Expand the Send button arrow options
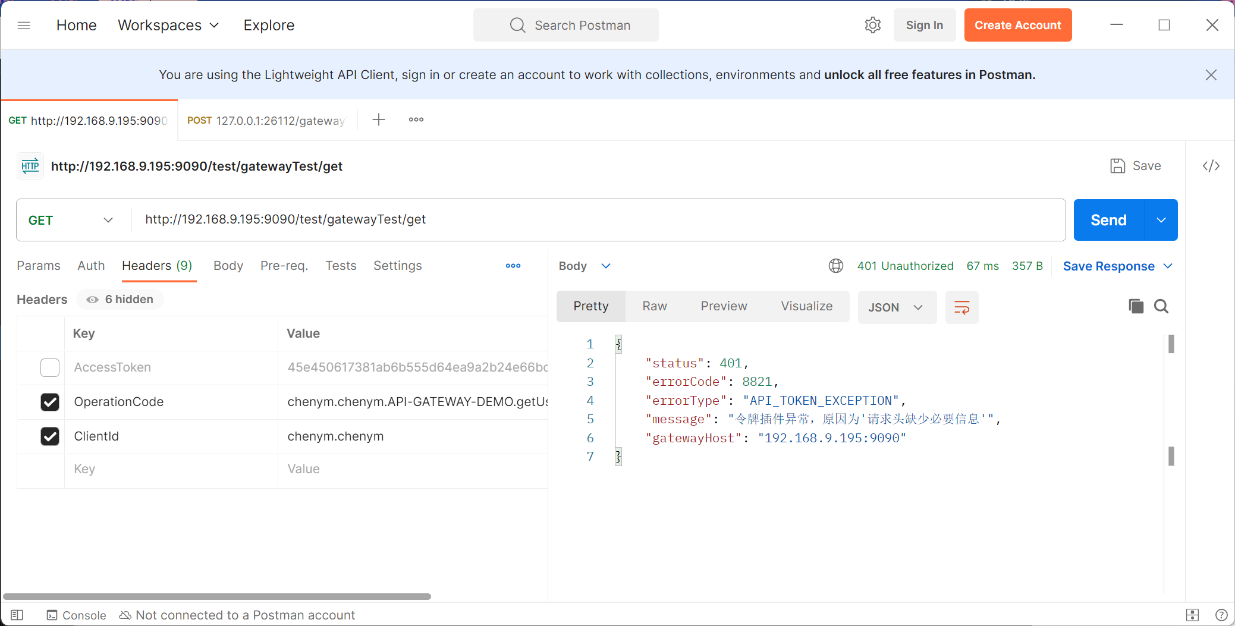The height and width of the screenshot is (626, 1235). [x=1161, y=220]
